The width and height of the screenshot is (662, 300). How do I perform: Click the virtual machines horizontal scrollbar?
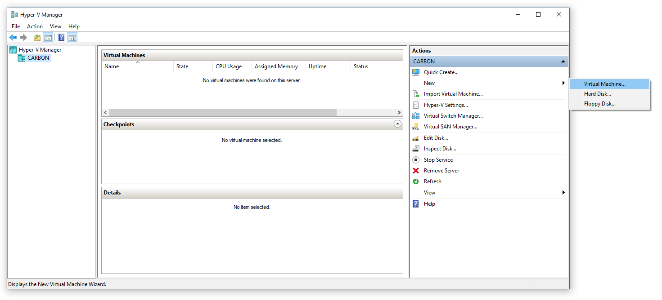click(222, 112)
